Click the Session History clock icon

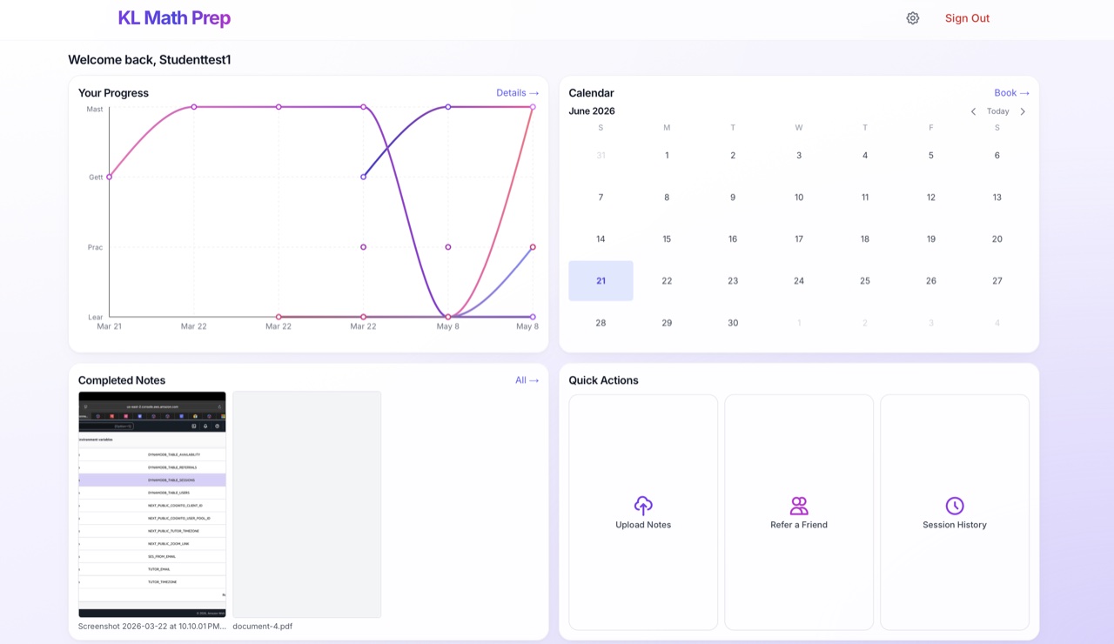[x=955, y=506]
